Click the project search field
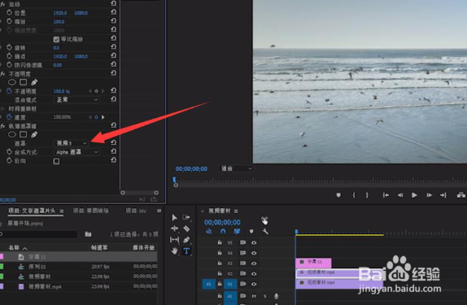467x305 pixels. click(x=39, y=234)
